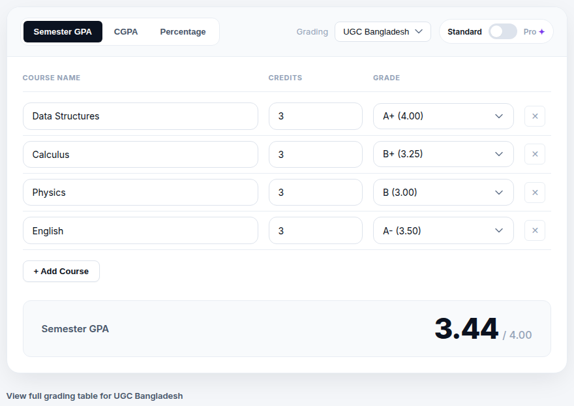574x406 pixels.
Task: Click the Add Course button
Action: (x=61, y=271)
